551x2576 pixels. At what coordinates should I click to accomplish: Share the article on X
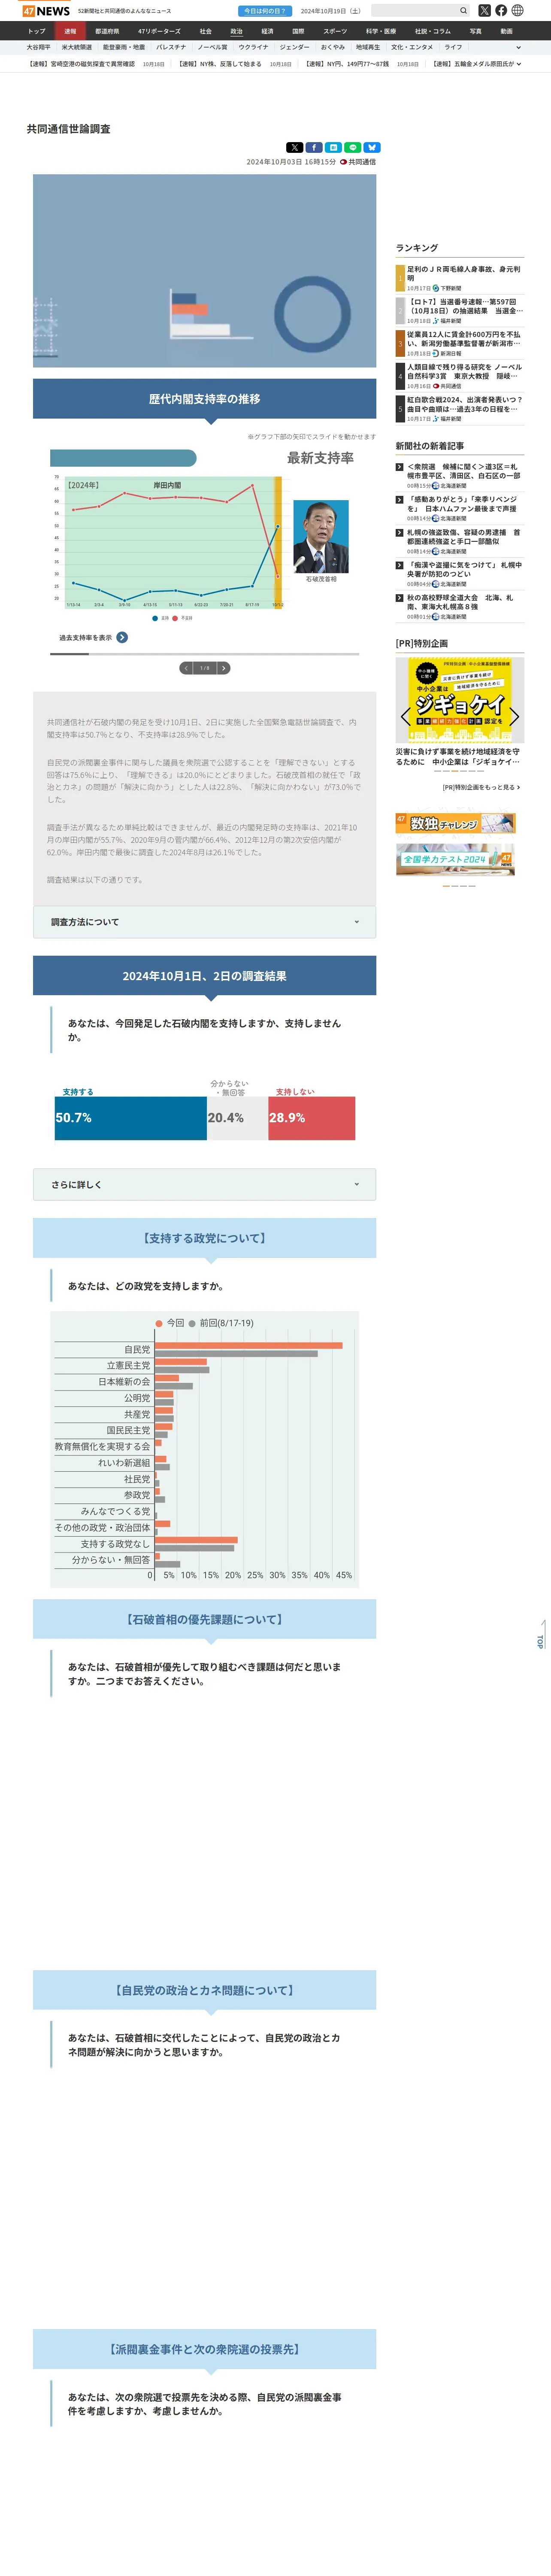point(294,147)
